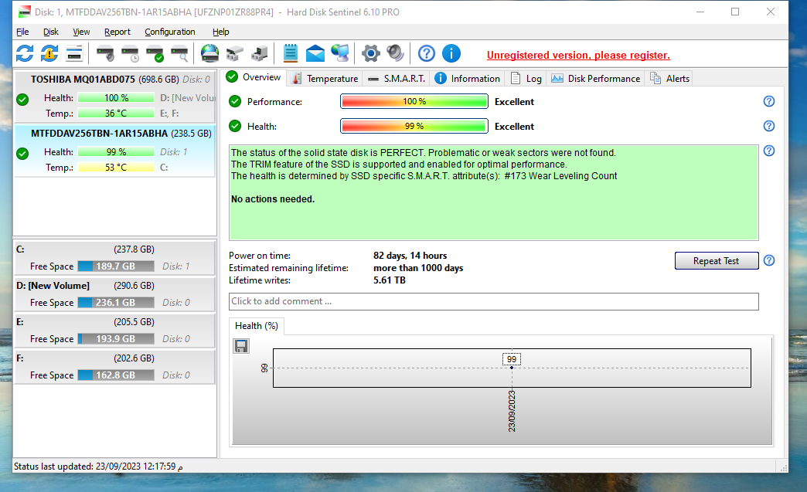Click the disk with speaker icon
This screenshot has width=807, height=492.
coord(105,53)
